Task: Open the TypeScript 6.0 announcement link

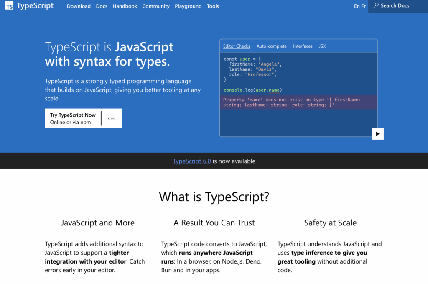Action: point(191,161)
